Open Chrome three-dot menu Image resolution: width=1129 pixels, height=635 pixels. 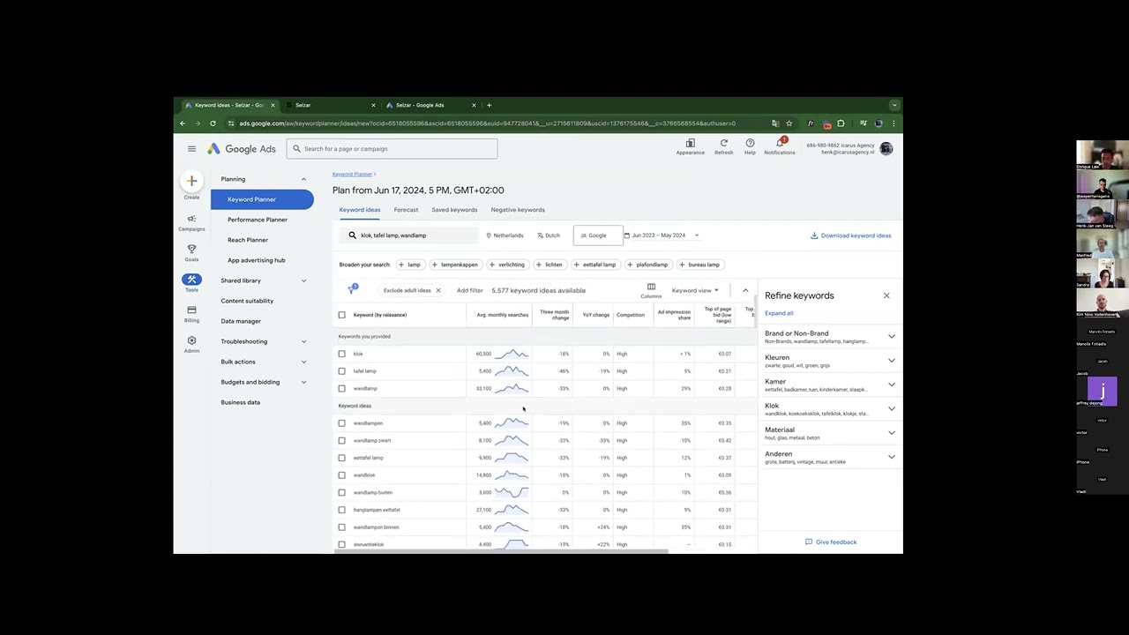pyautogui.click(x=893, y=123)
